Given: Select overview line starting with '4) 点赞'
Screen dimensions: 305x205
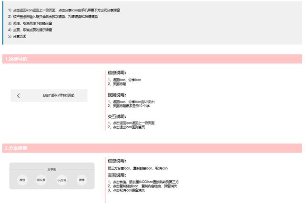Looking at the screenshot, I should click(x=30, y=30).
